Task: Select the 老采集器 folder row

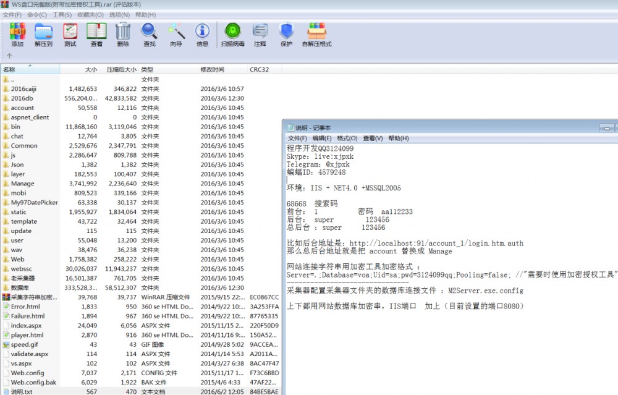Action: [x=141, y=278]
